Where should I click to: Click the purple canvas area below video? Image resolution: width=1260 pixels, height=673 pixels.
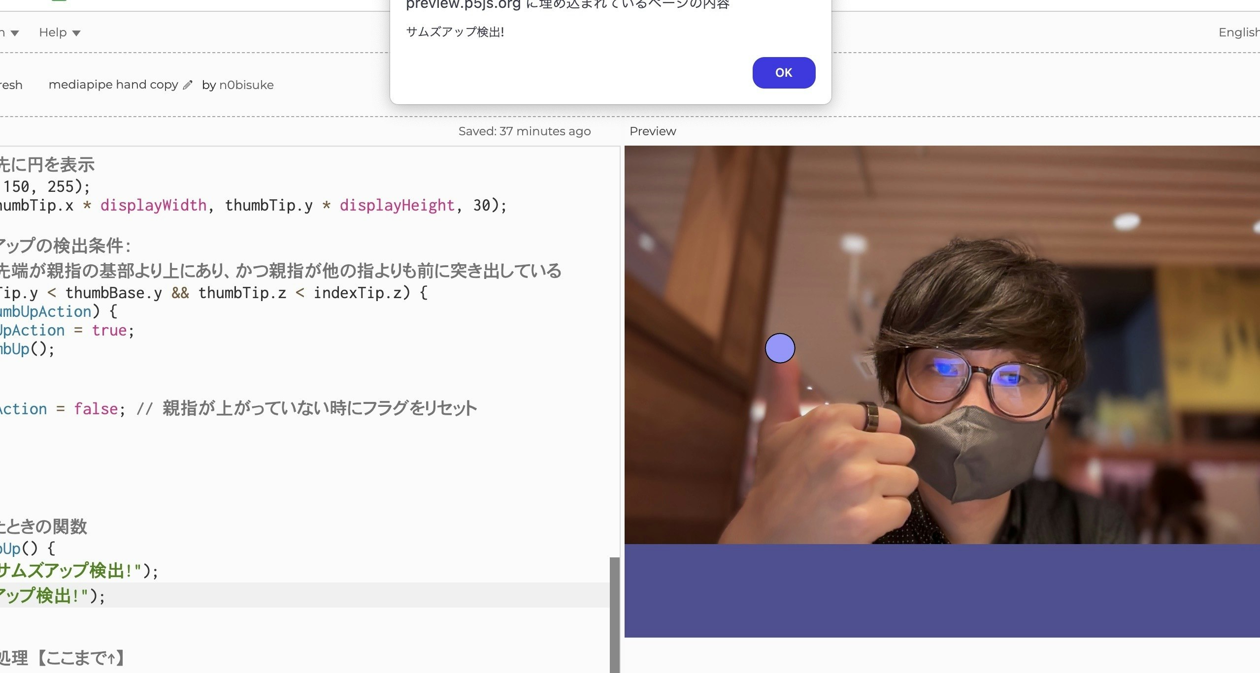(x=941, y=590)
